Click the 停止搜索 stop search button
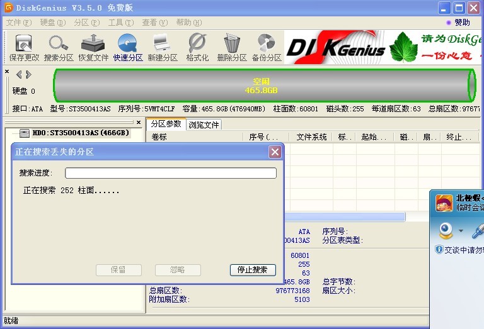Image resolution: width=484 pixels, height=329 pixels. (253, 270)
